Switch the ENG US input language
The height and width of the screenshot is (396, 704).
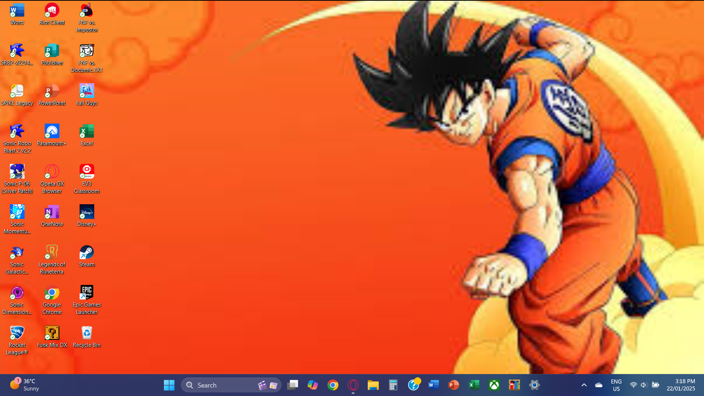coord(616,385)
